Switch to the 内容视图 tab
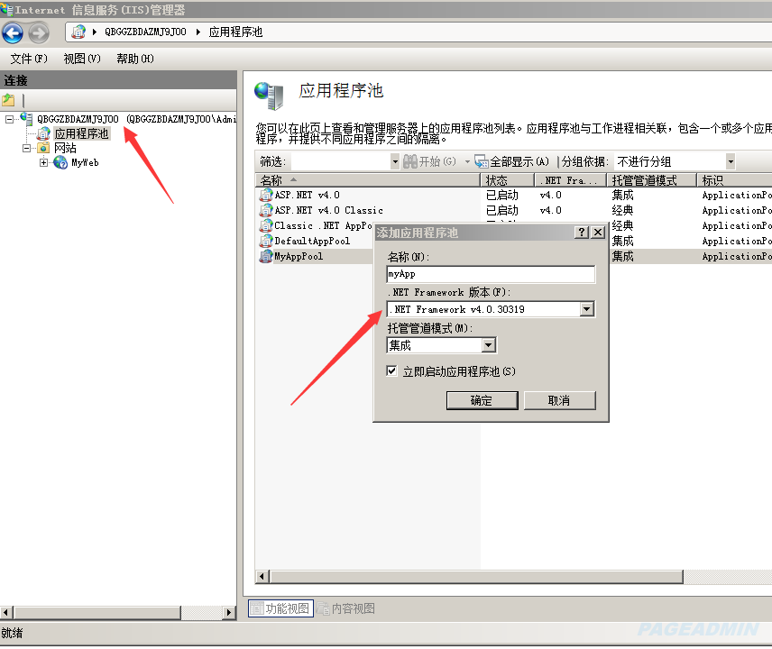 [x=346, y=608]
